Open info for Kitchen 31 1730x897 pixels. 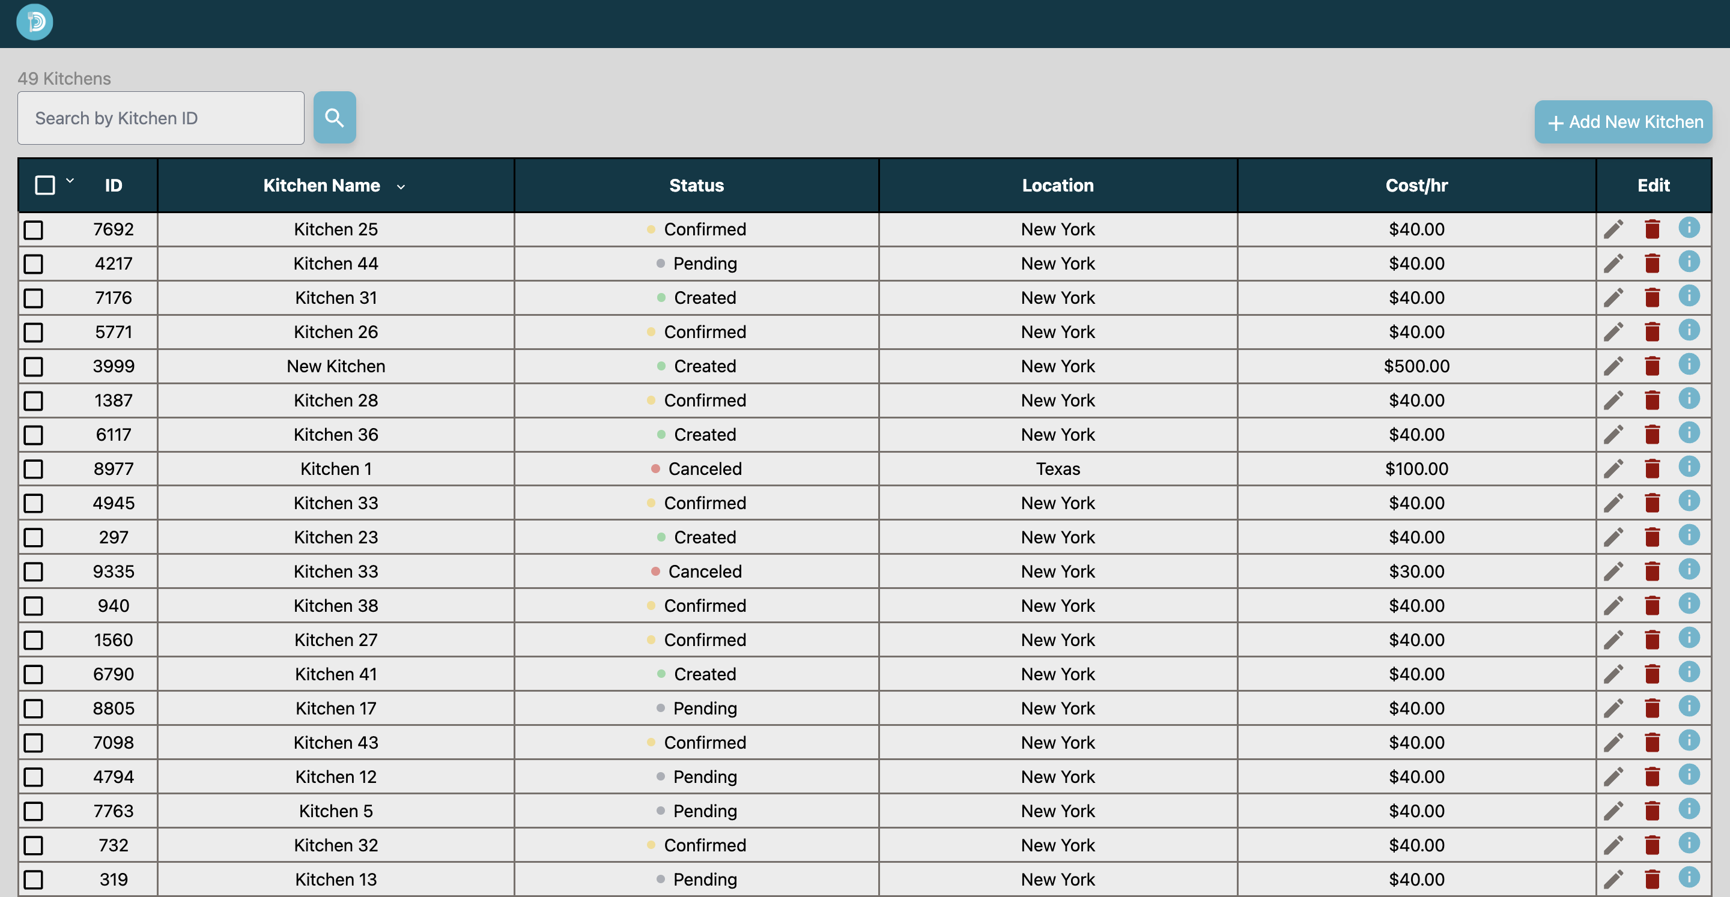click(1689, 295)
